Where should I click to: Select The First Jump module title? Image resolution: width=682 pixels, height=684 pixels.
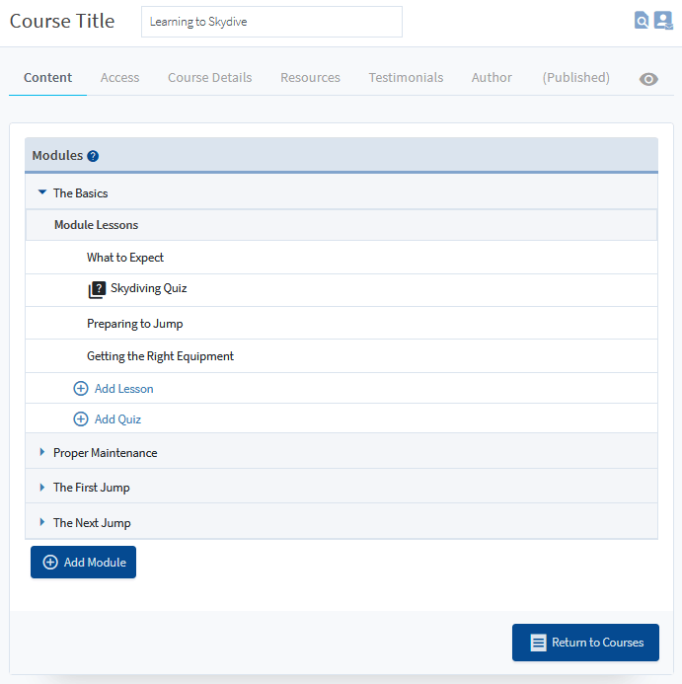[91, 488]
